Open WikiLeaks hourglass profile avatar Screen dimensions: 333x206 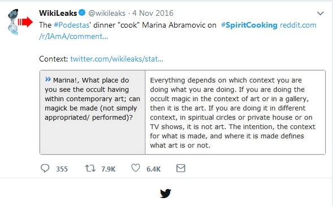(x=13, y=22)
